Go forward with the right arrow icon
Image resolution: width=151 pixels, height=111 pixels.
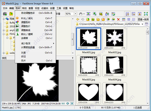[83, 19]
